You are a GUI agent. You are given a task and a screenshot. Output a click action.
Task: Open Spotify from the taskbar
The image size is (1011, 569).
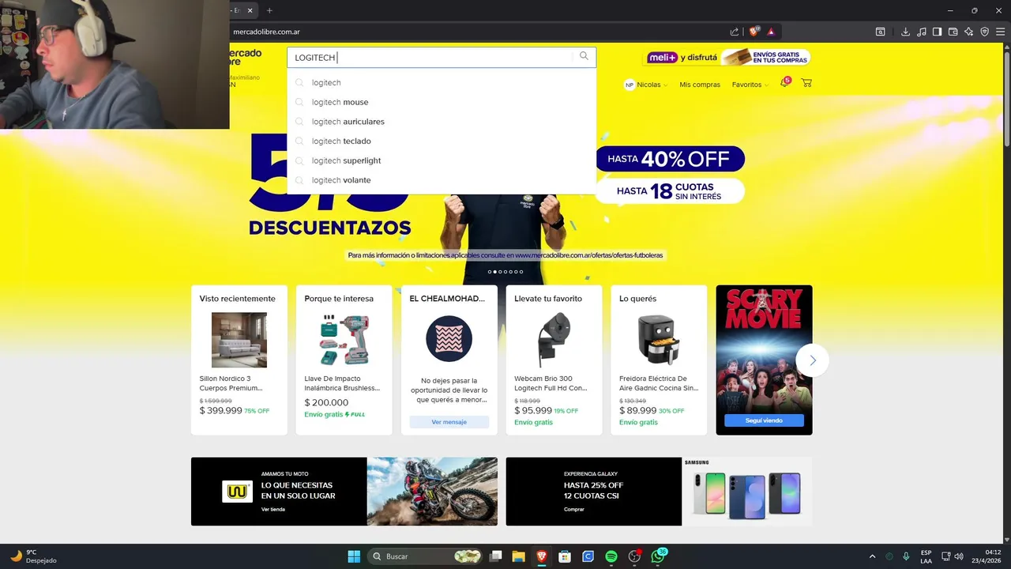(611, 556)
